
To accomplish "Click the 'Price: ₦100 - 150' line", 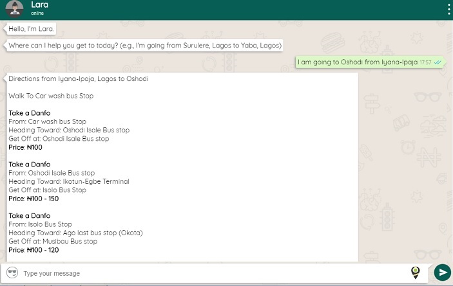I will tap(34, 199).
